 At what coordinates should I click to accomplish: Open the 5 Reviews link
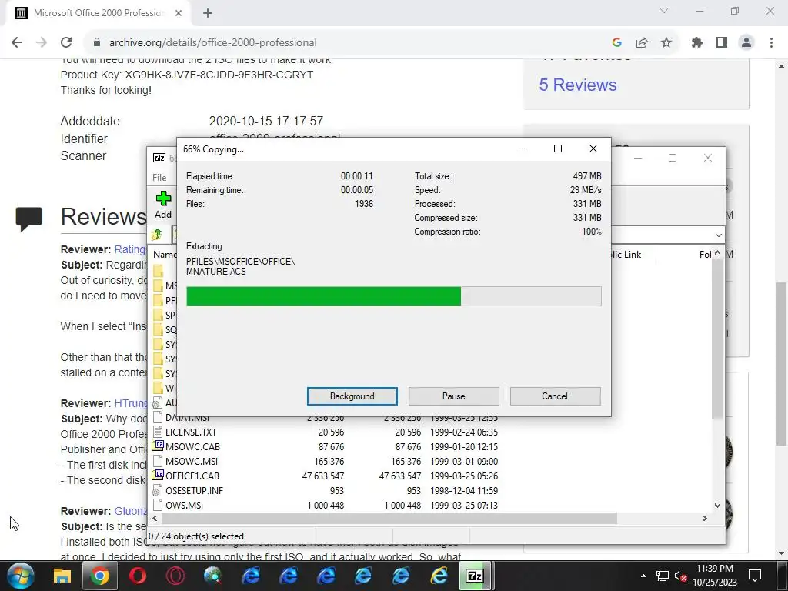pos(578,85)
